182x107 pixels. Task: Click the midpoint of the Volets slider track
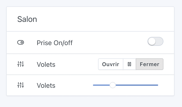126,85
